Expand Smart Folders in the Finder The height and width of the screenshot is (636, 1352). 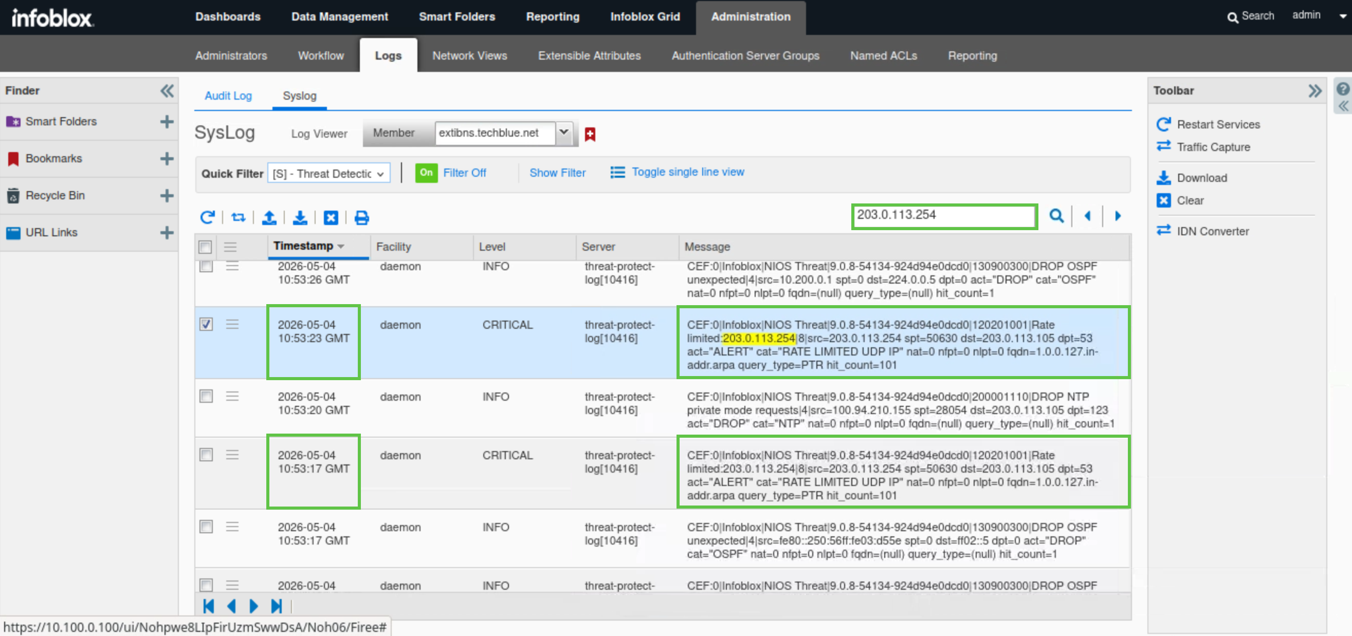(167, 122)
